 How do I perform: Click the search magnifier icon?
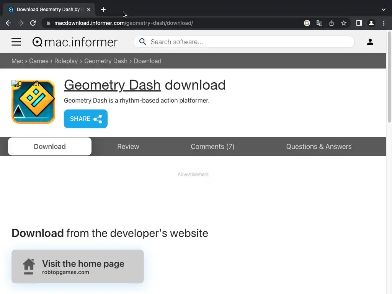coord(142,42)
